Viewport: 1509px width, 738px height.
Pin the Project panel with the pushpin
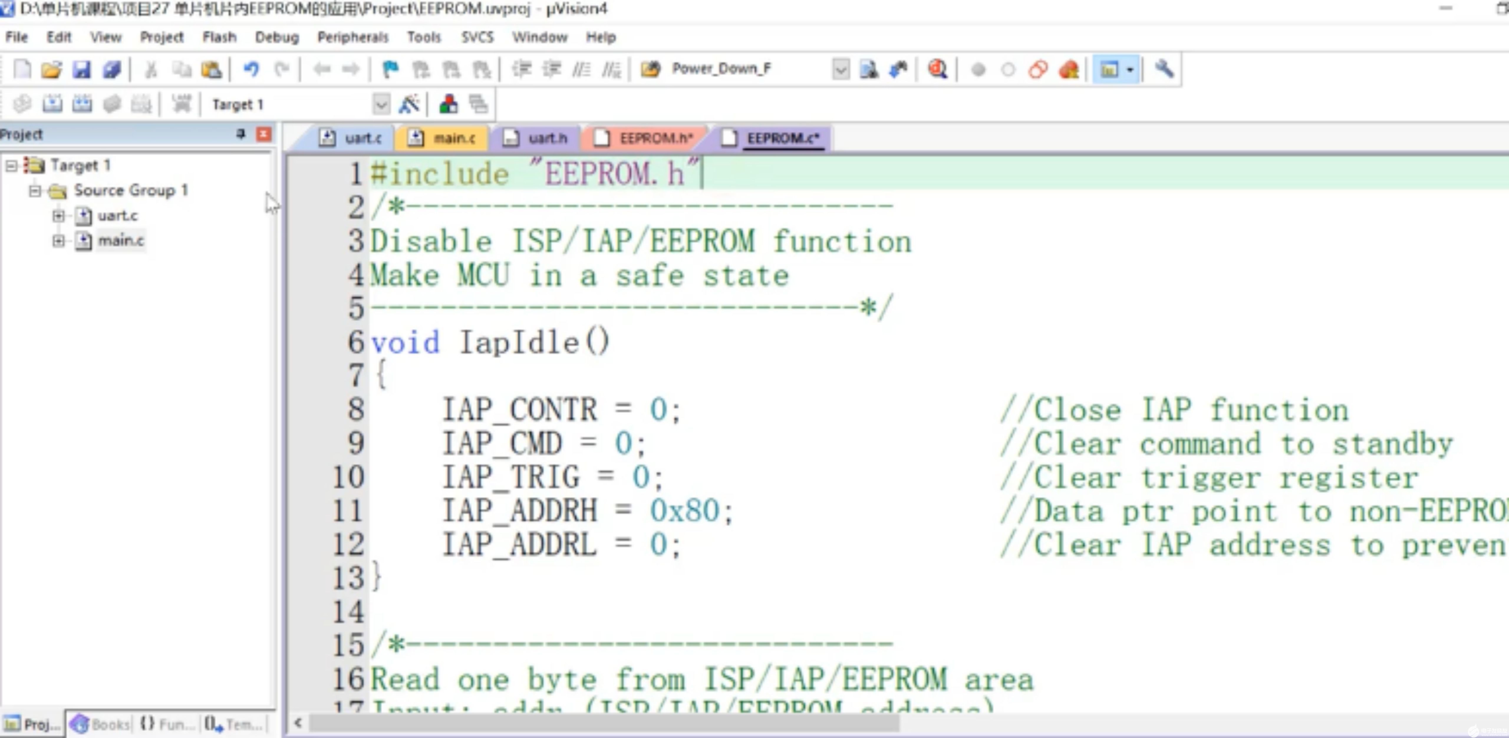click(240, 135)
